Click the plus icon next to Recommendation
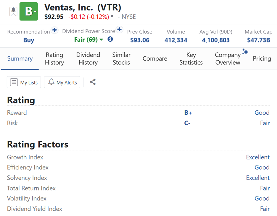The height and width of the screenshot is (216, 277). point(54,30)
